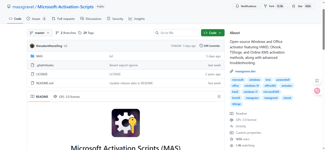Viewport: 325px width, 150px height.
Task: Click the scale icon beside GPL-3.0 license in About
Action: click(231, 120)
